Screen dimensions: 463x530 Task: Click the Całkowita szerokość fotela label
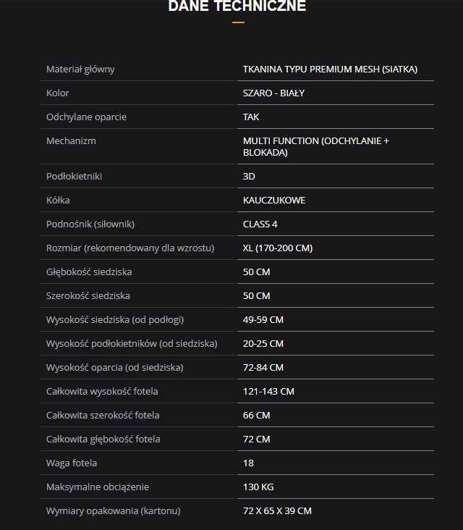103,416
